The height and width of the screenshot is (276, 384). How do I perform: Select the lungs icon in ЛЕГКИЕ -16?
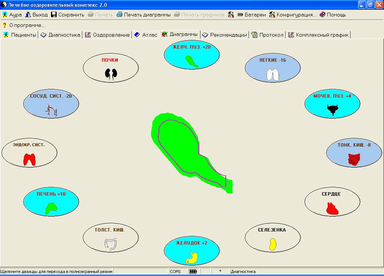(x=273, y=75)
